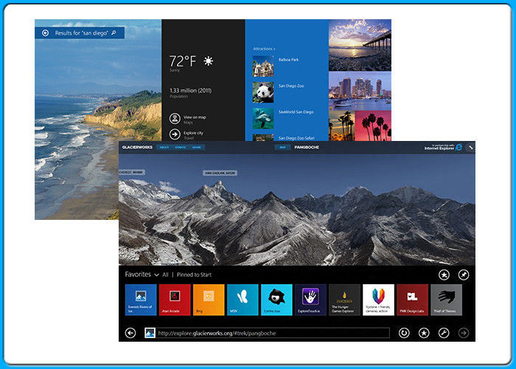Select the San Diego Zoo panda thumbnail
This screenshot has width=516, height=369.
pyautogui.click(x=263, y=92)
